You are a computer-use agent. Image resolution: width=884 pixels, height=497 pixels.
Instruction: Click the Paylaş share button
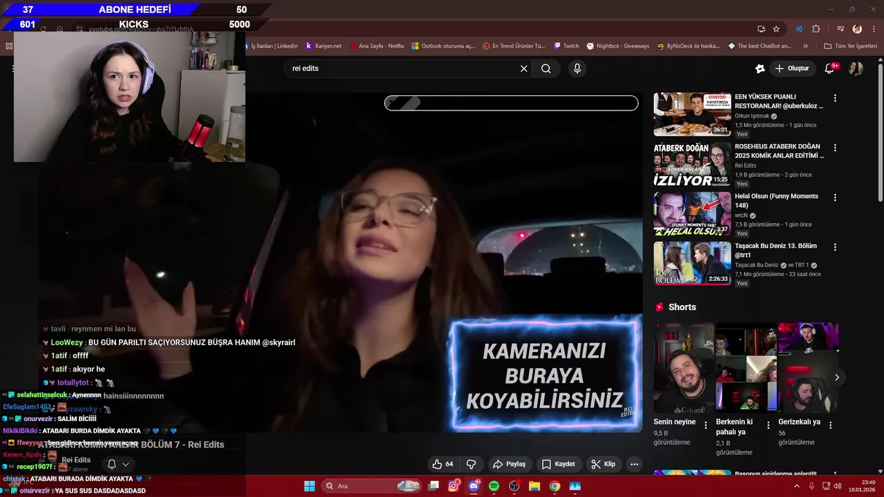[x=509, y=464]
